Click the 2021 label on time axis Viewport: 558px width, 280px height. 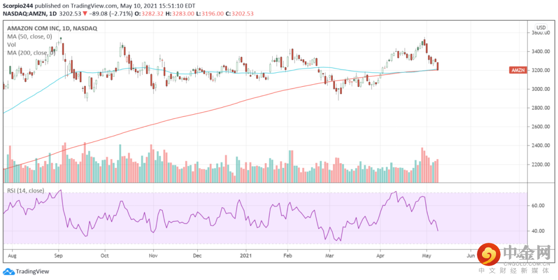[x=245, y=255]
